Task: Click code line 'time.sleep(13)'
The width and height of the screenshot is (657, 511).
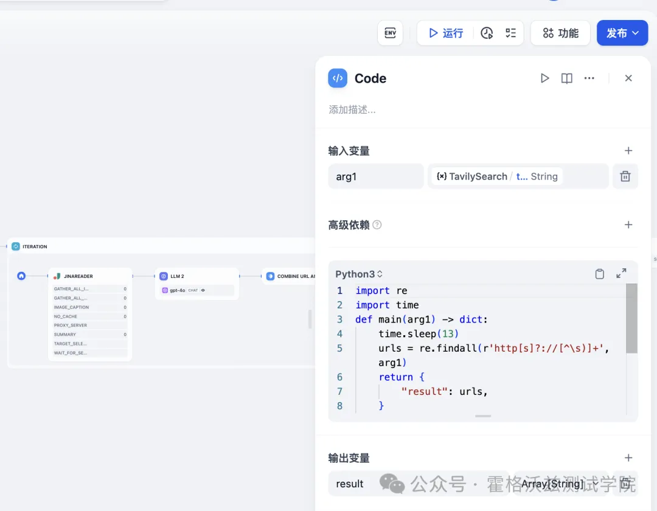Action: click(418, 334)
